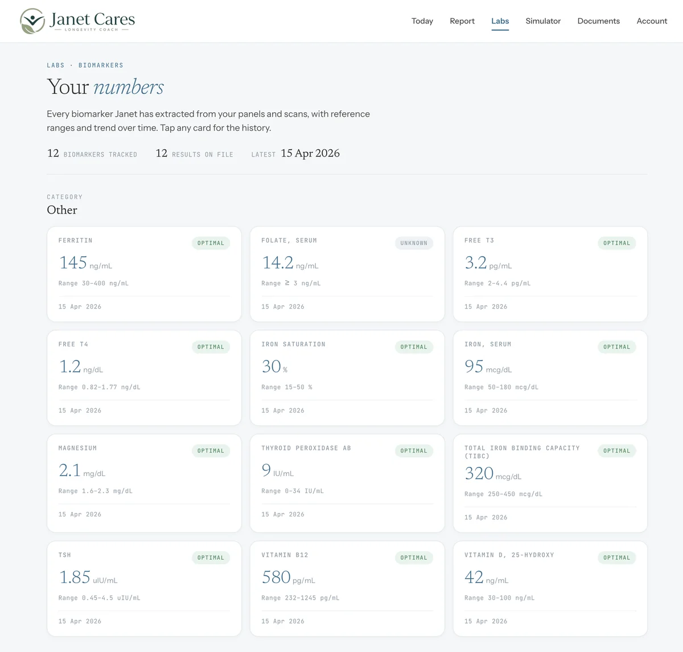
Task: Click the Thyroid Peroxidase AB title
Action: (x=306, y=448)
